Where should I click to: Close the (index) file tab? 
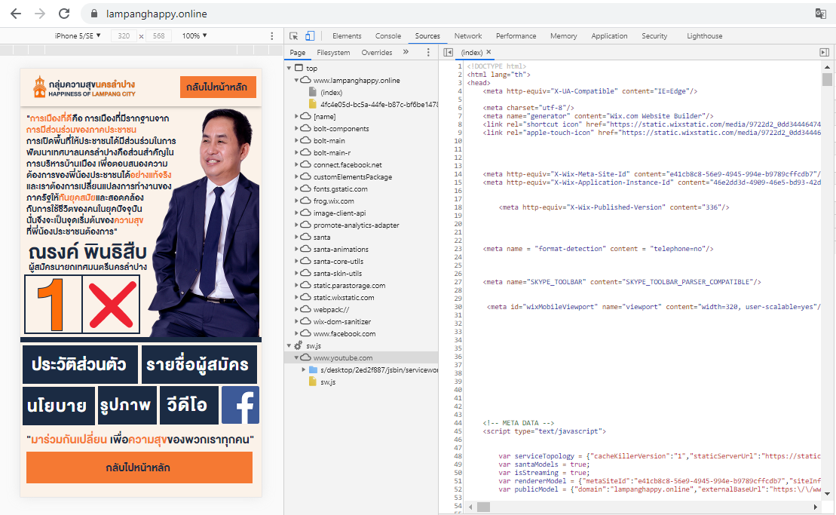[488, 53]
